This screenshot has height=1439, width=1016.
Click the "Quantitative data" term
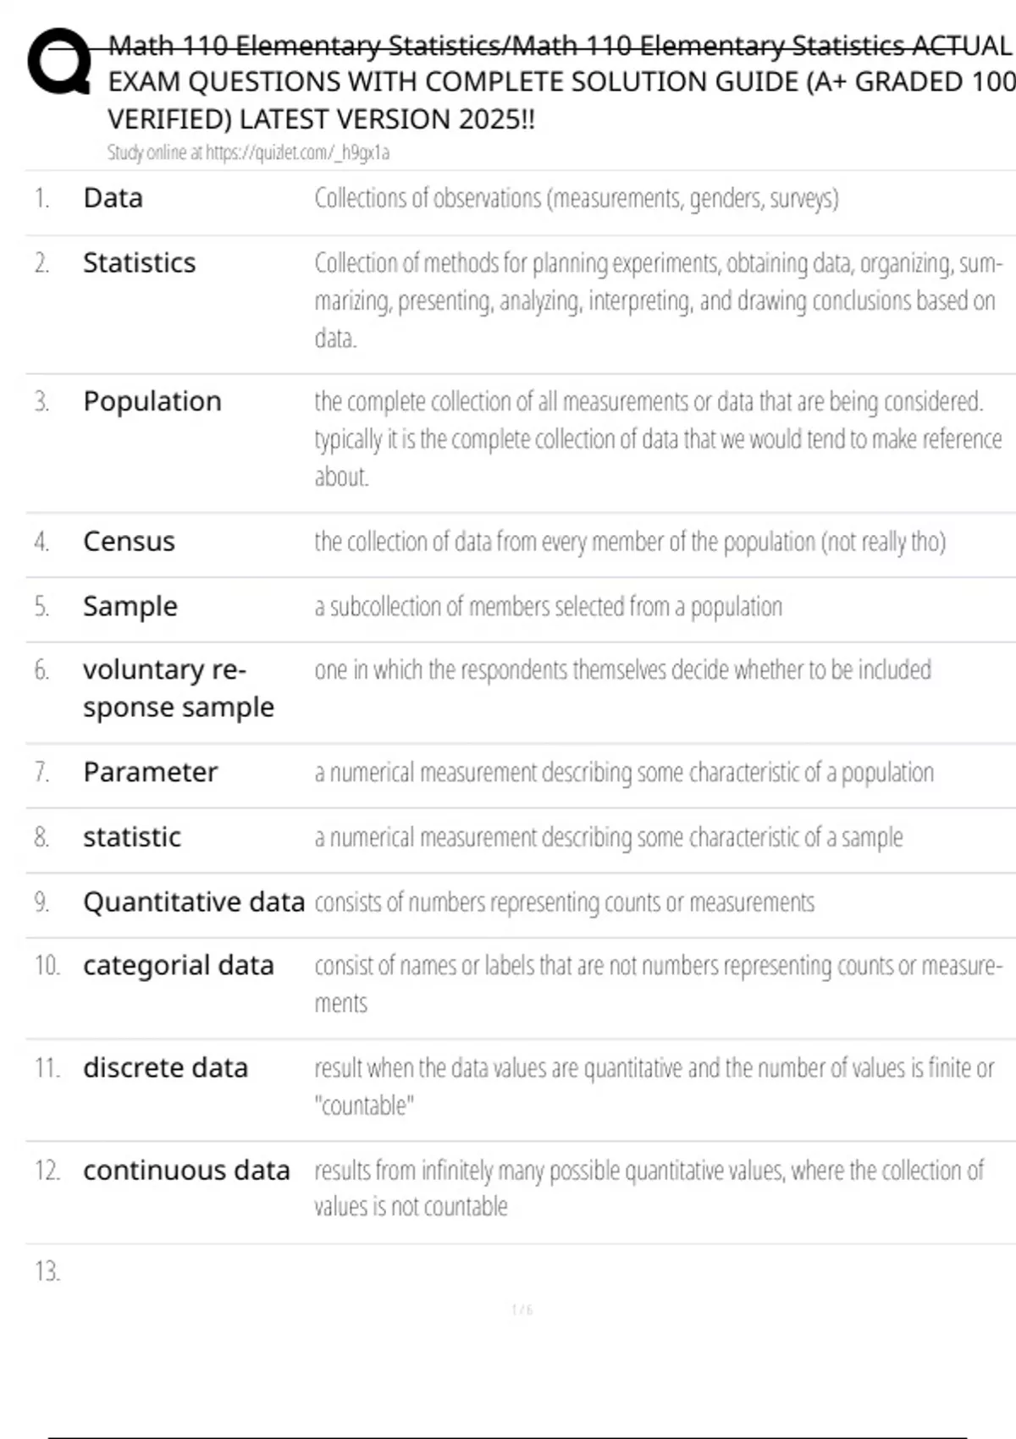click(193, 902)
